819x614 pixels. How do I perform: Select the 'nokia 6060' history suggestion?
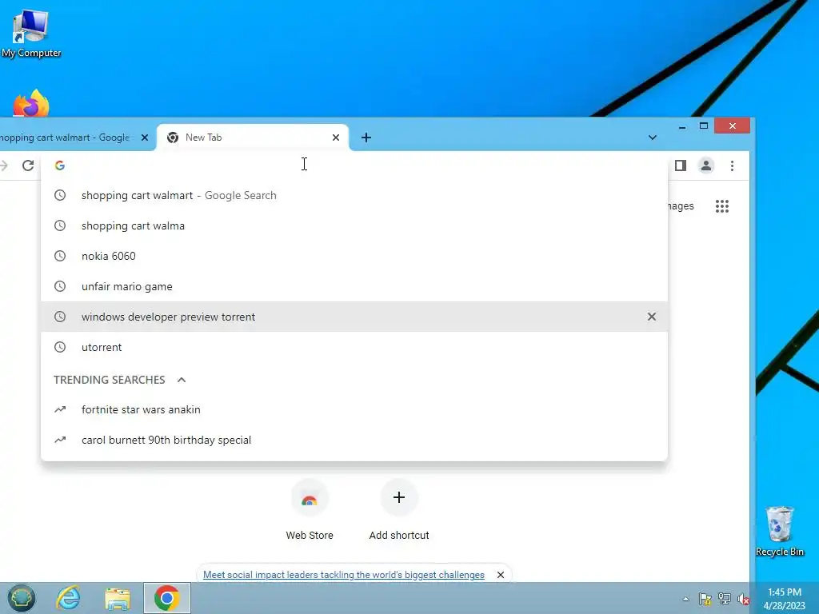pyautogui.click(x=354, y=256)
